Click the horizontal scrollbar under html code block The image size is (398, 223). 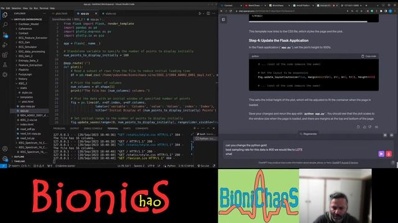[x=308, y=22]
